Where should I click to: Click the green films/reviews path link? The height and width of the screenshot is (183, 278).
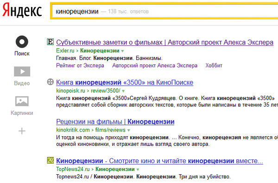tap(110, 130)
